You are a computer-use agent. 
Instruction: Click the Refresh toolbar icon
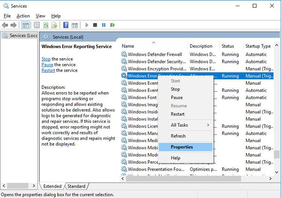46,25
